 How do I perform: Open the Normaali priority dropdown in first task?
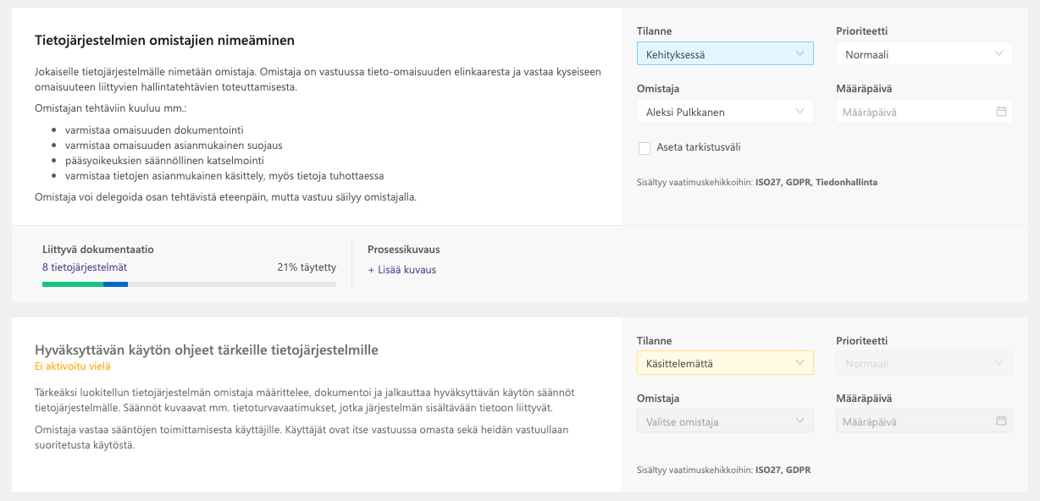[x=924, y=54]
